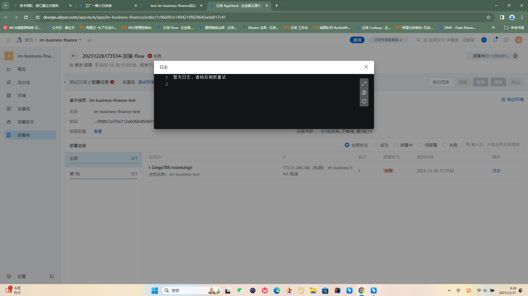Open 环境 in the sidebar

tap(30, 95)
